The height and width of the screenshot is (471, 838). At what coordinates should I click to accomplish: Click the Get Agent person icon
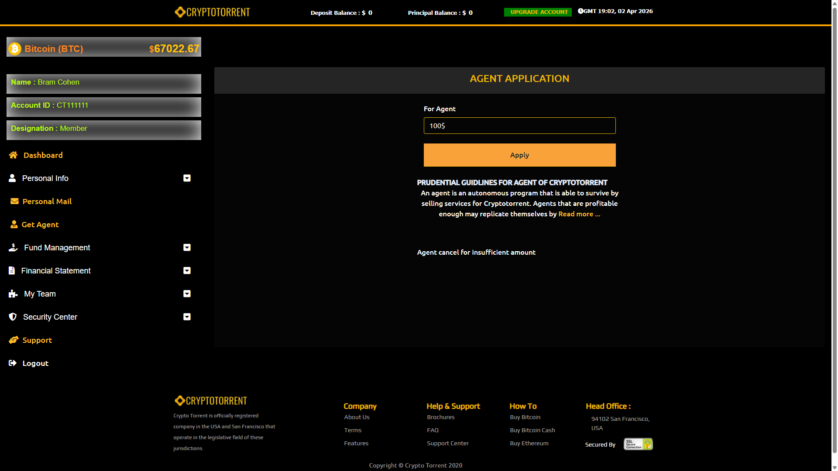14,225
